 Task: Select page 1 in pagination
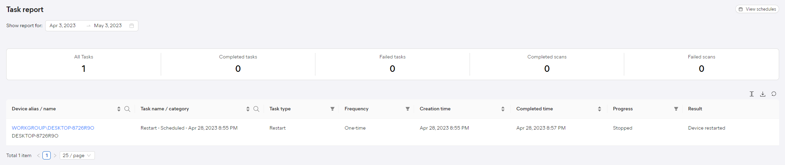coord(47,155)
